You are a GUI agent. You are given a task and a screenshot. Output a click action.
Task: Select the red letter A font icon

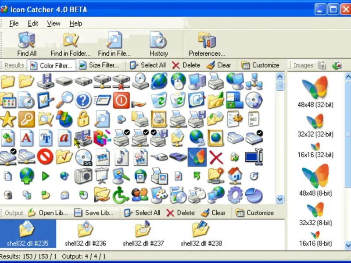tap(26, 138)
